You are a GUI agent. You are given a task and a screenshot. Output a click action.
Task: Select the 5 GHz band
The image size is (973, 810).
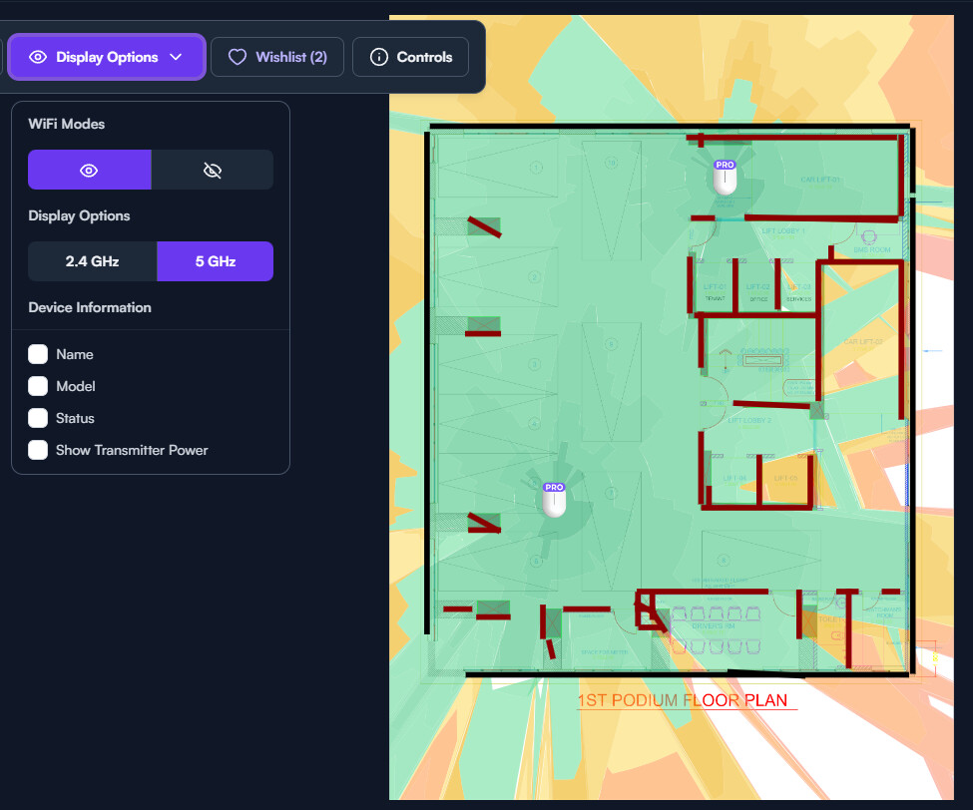tap(216, 261)
